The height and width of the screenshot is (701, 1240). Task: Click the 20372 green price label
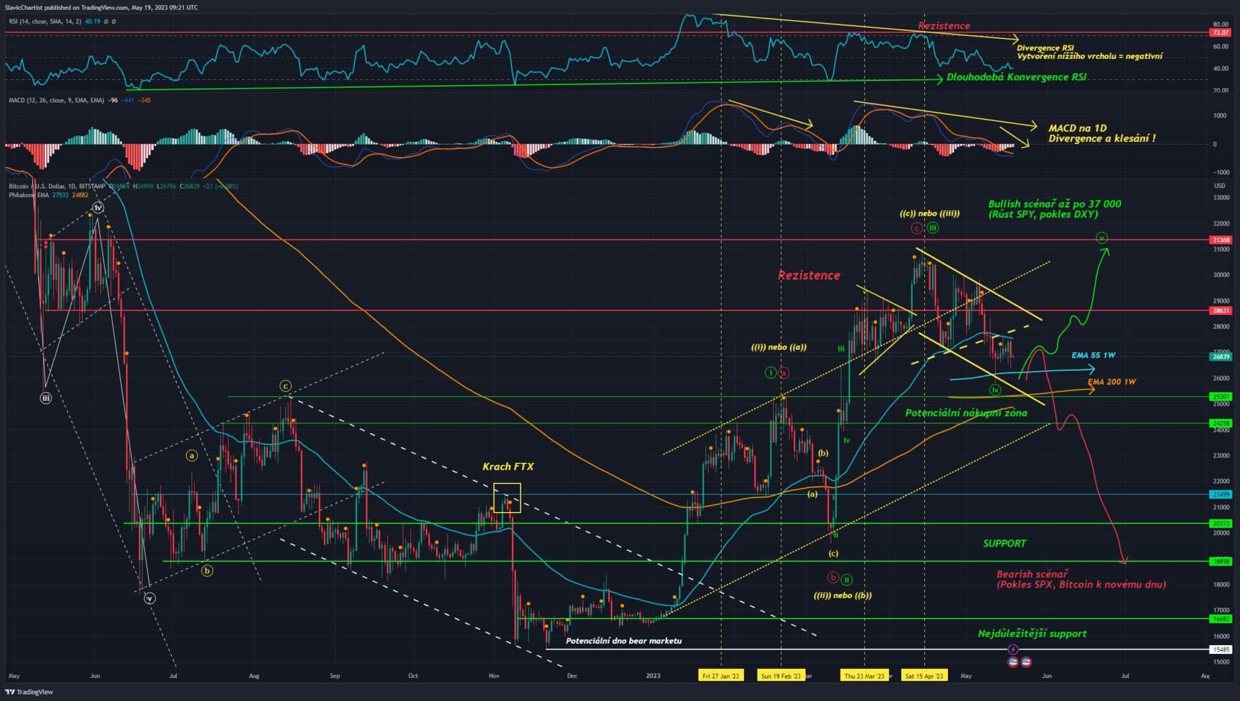click(1220, 523)
